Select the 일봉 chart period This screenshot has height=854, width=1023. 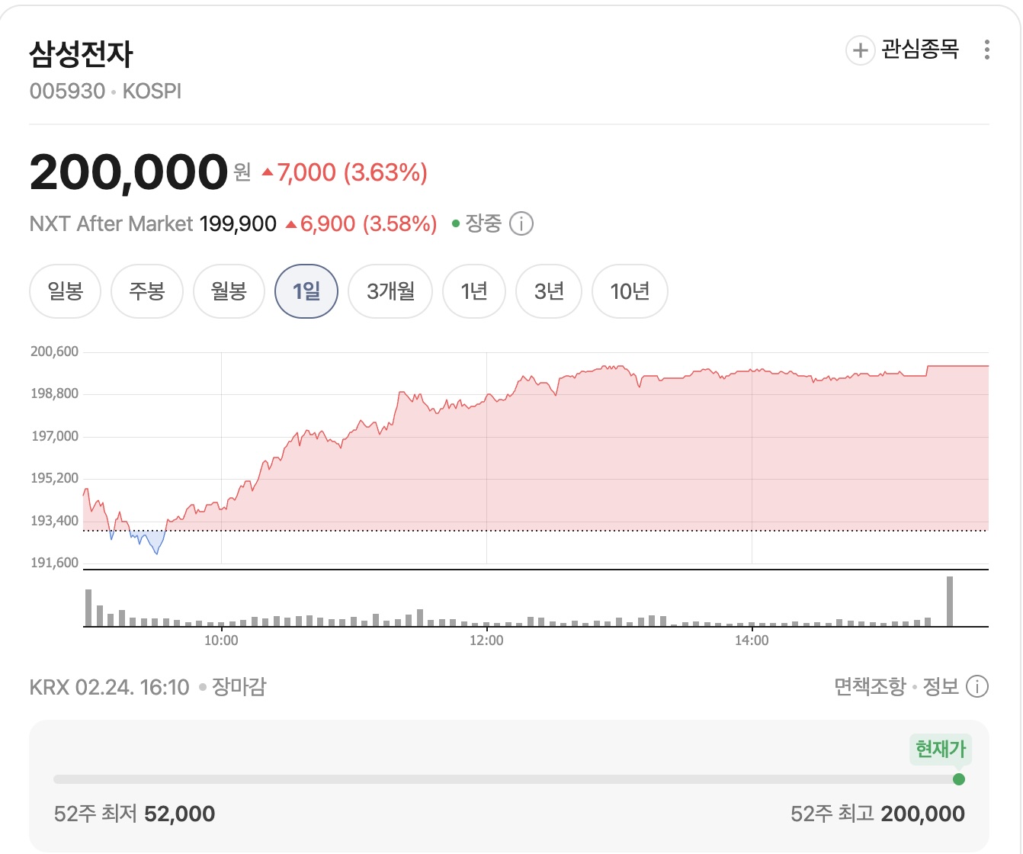point(65,291)
